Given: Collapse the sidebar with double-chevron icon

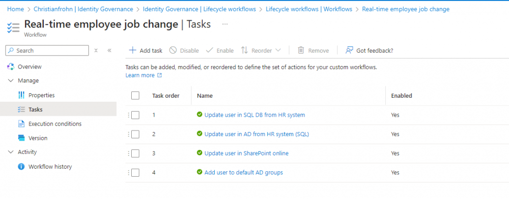Looking at the screenshot, I should click(109, 50).
